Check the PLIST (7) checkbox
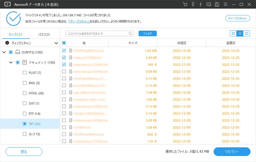 [25, 73]
